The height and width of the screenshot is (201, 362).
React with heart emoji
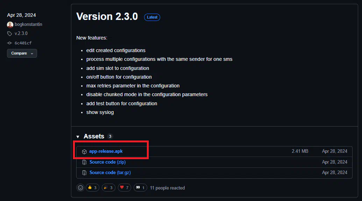point(125,188)
